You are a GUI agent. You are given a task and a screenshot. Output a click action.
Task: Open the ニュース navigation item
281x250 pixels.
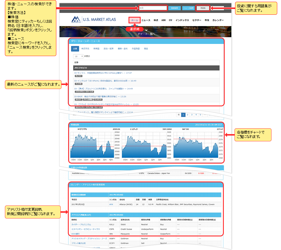pos(146,20)
